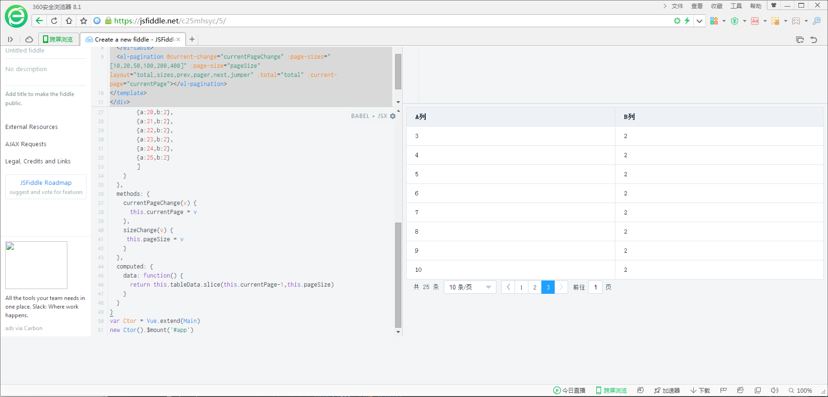This screenshot has width=828, height=397.
Task: Expand the yen shield dropdown arrow
Action: pyautogui.click(x=744, y=21)
